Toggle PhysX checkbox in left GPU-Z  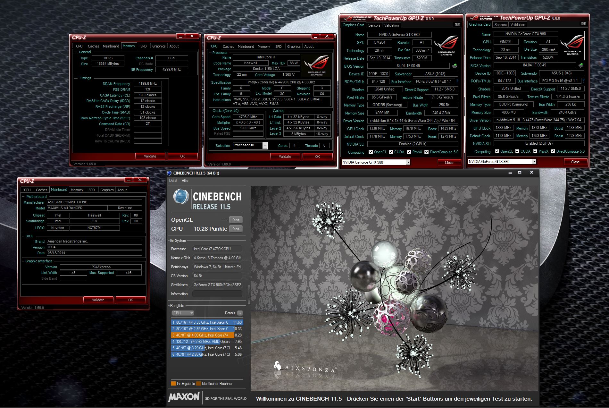click(x=409, y=152)
